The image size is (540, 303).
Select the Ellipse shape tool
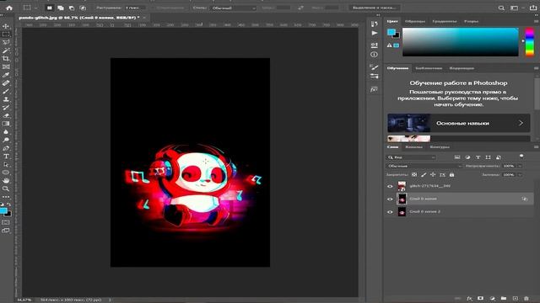(6, 173)
